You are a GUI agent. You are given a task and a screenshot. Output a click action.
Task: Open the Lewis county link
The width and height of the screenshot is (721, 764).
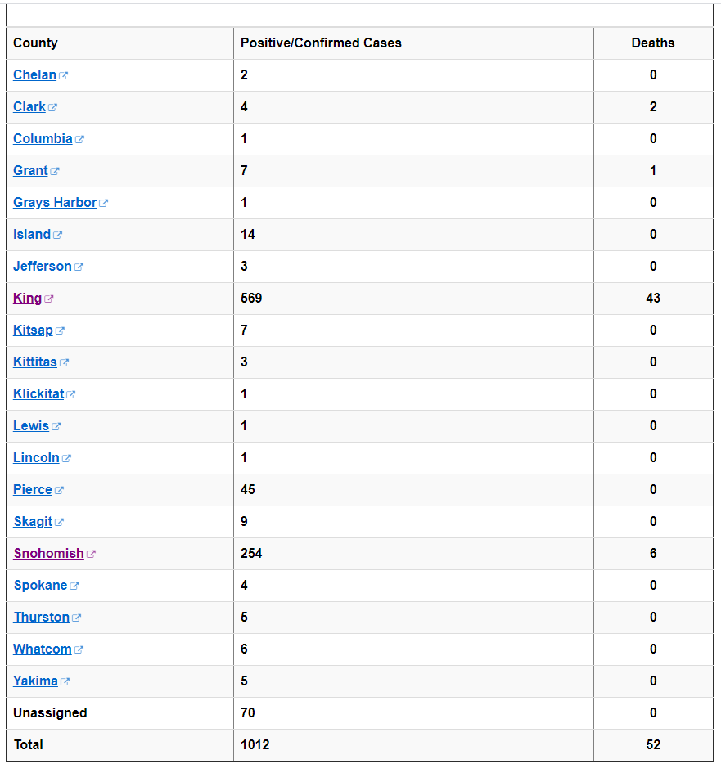(x=31, y=425)
